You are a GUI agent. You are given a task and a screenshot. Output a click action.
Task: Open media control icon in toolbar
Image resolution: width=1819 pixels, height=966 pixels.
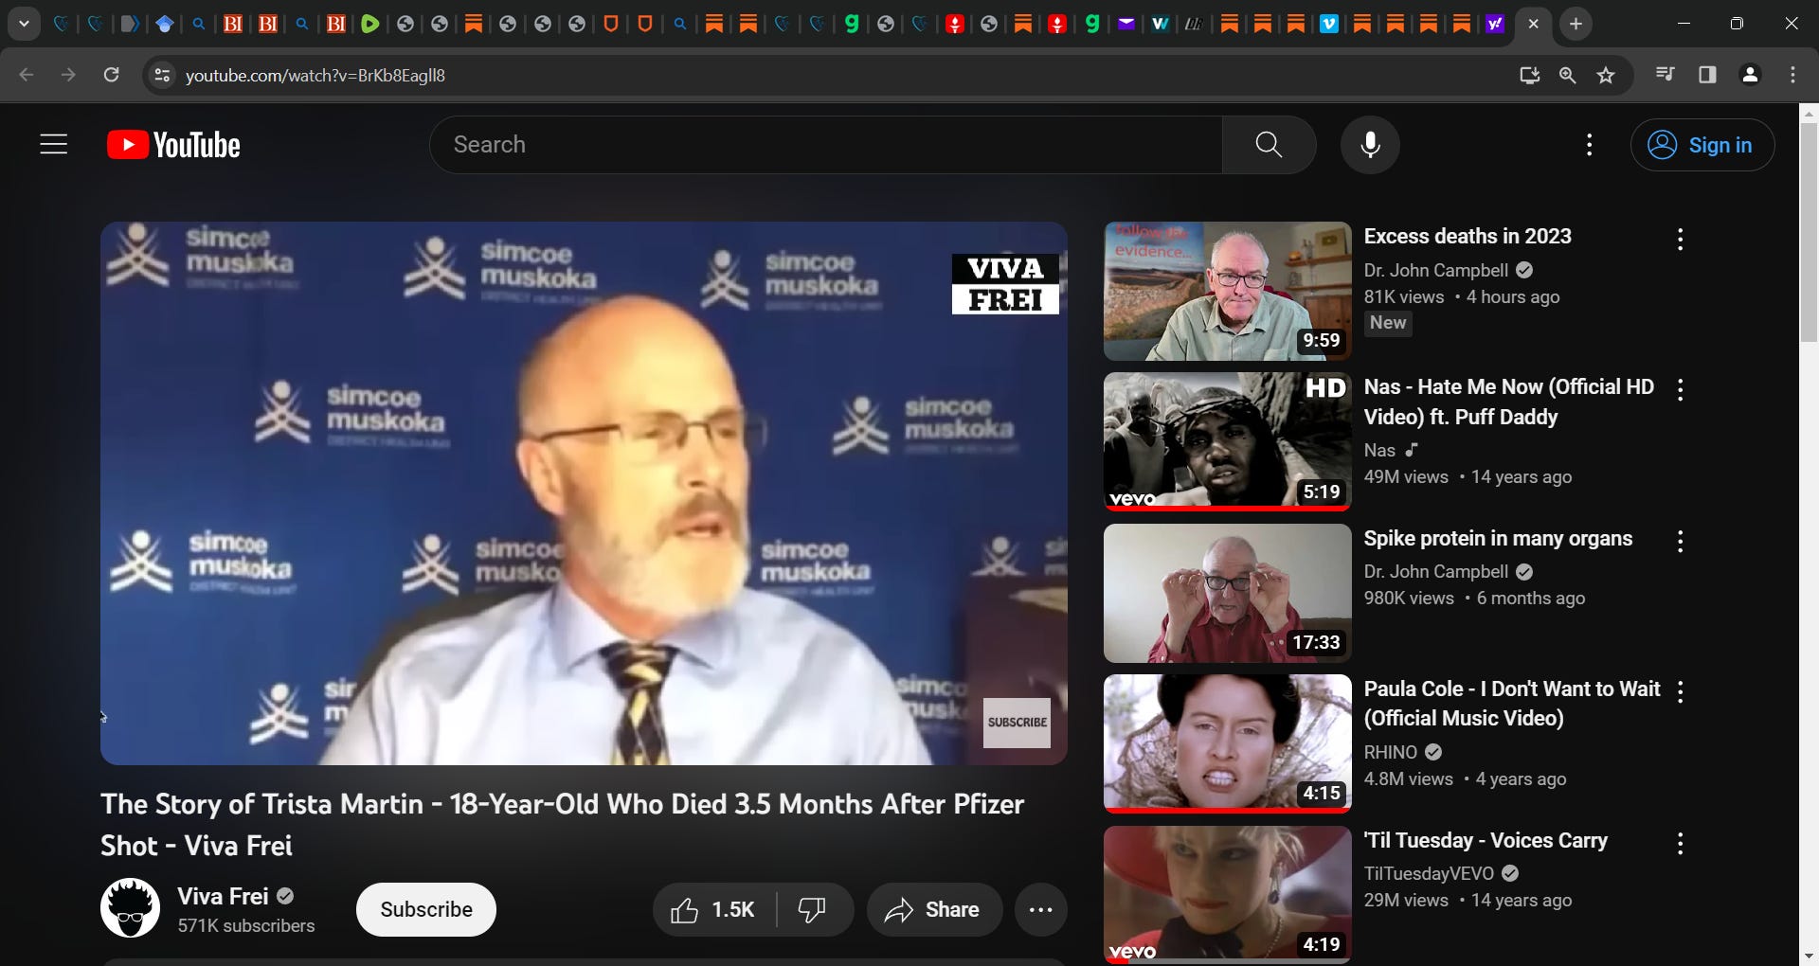1665,75
